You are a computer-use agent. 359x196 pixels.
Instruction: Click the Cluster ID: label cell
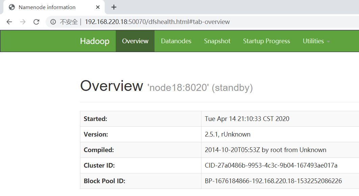[x=141, y=166]
